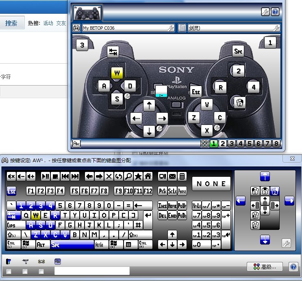Image resolution: width=302 pixels, height=281 pixels.
Task: Open D-pad settings wrench near S key
Action: 127,96
